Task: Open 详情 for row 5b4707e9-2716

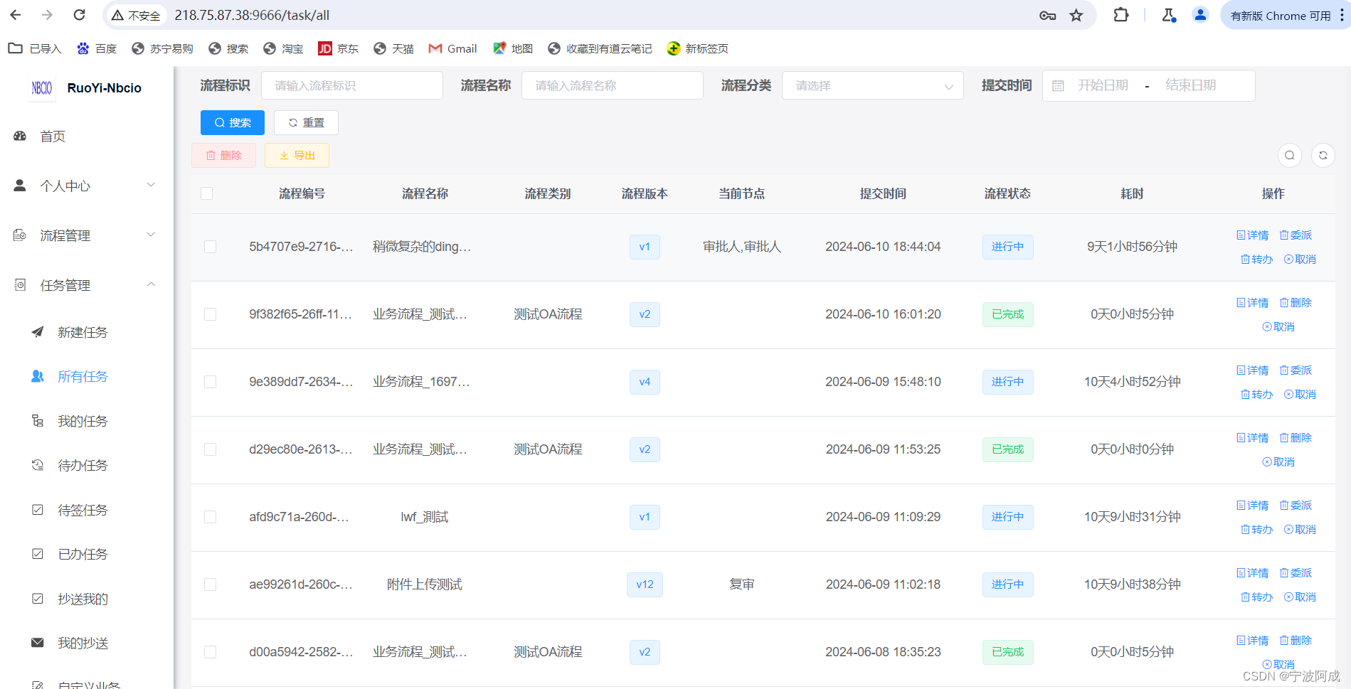Action: click(1253, 235)
